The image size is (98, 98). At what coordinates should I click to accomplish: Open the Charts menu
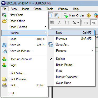point(37,9)
